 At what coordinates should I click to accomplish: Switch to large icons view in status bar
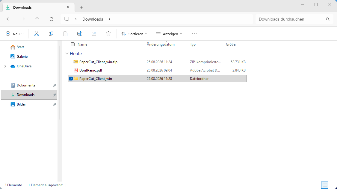point(332,185)
